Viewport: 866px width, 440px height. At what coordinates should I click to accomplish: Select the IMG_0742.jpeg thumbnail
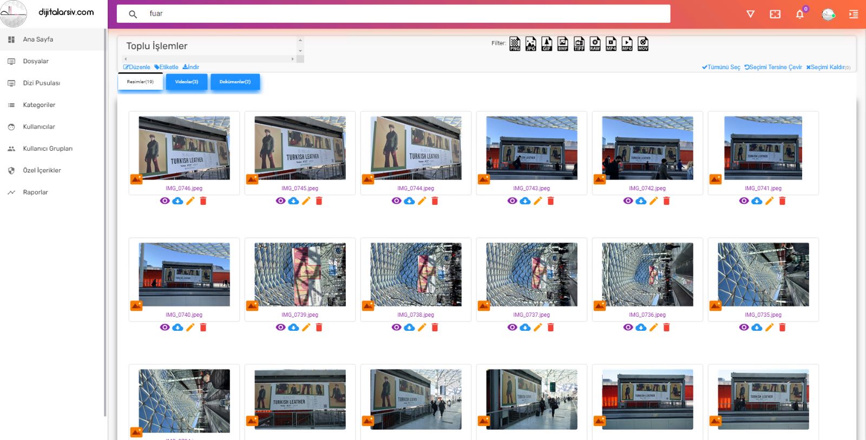[x=647, y=148]
